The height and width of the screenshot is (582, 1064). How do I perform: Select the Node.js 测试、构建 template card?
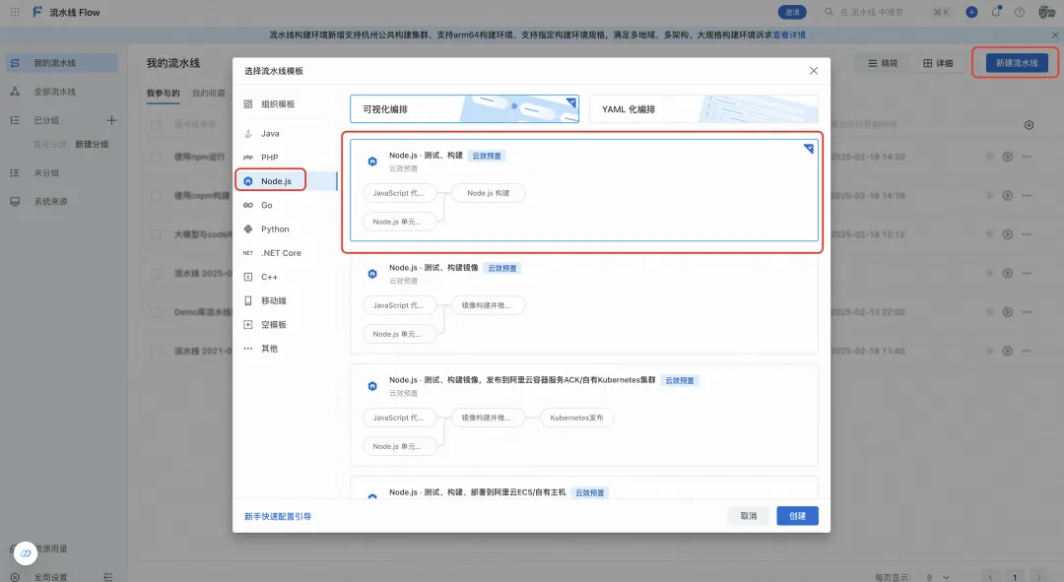pyautogui.click(x=583, y=191)
